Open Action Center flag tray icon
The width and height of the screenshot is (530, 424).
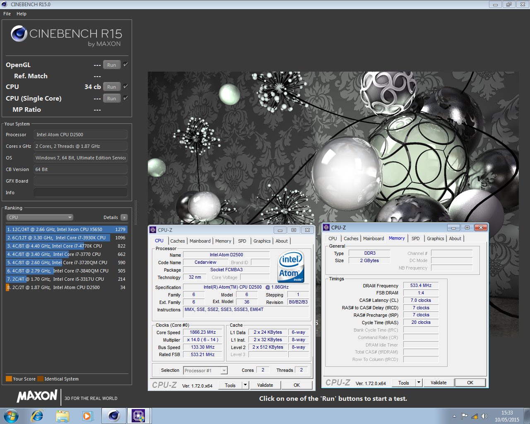tap(464, 416)
